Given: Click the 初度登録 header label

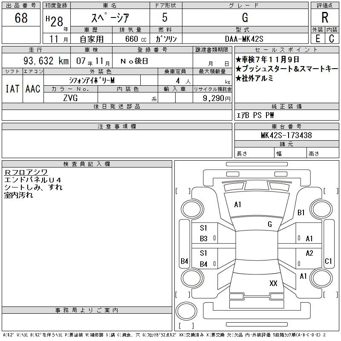Looking at the screenshot, I should pyautogui.click(x=56, y=6).
